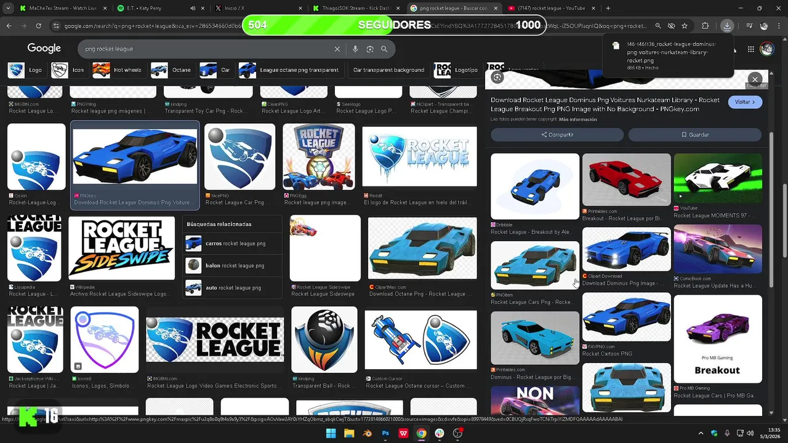Open the Más información copyright link
Image resolution: width=788 pixels, height=443 pixels.
point(577,119)
